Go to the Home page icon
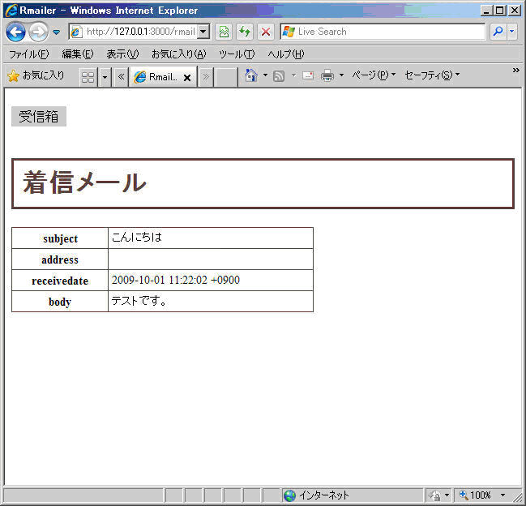This screenshot has width=526, height=506. pos(251,75)
